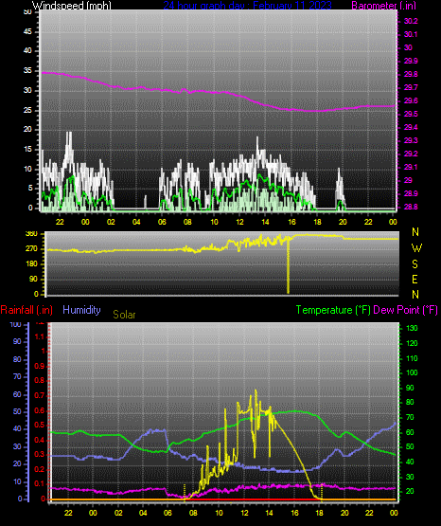The image size is (441, 526).
Task: Click the wind direction scale value 270
Action: 31,249
